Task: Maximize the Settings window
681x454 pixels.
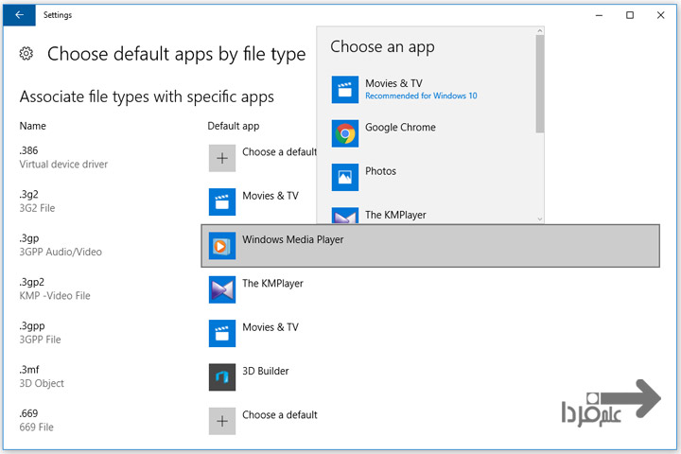Action: (x=630, y=15)
